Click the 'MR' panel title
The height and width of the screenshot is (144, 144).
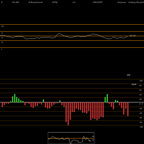click(x=128, y=75)
